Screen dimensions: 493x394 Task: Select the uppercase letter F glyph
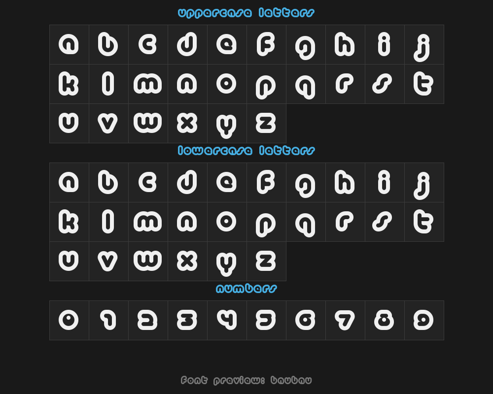click(x=266, y=45)
